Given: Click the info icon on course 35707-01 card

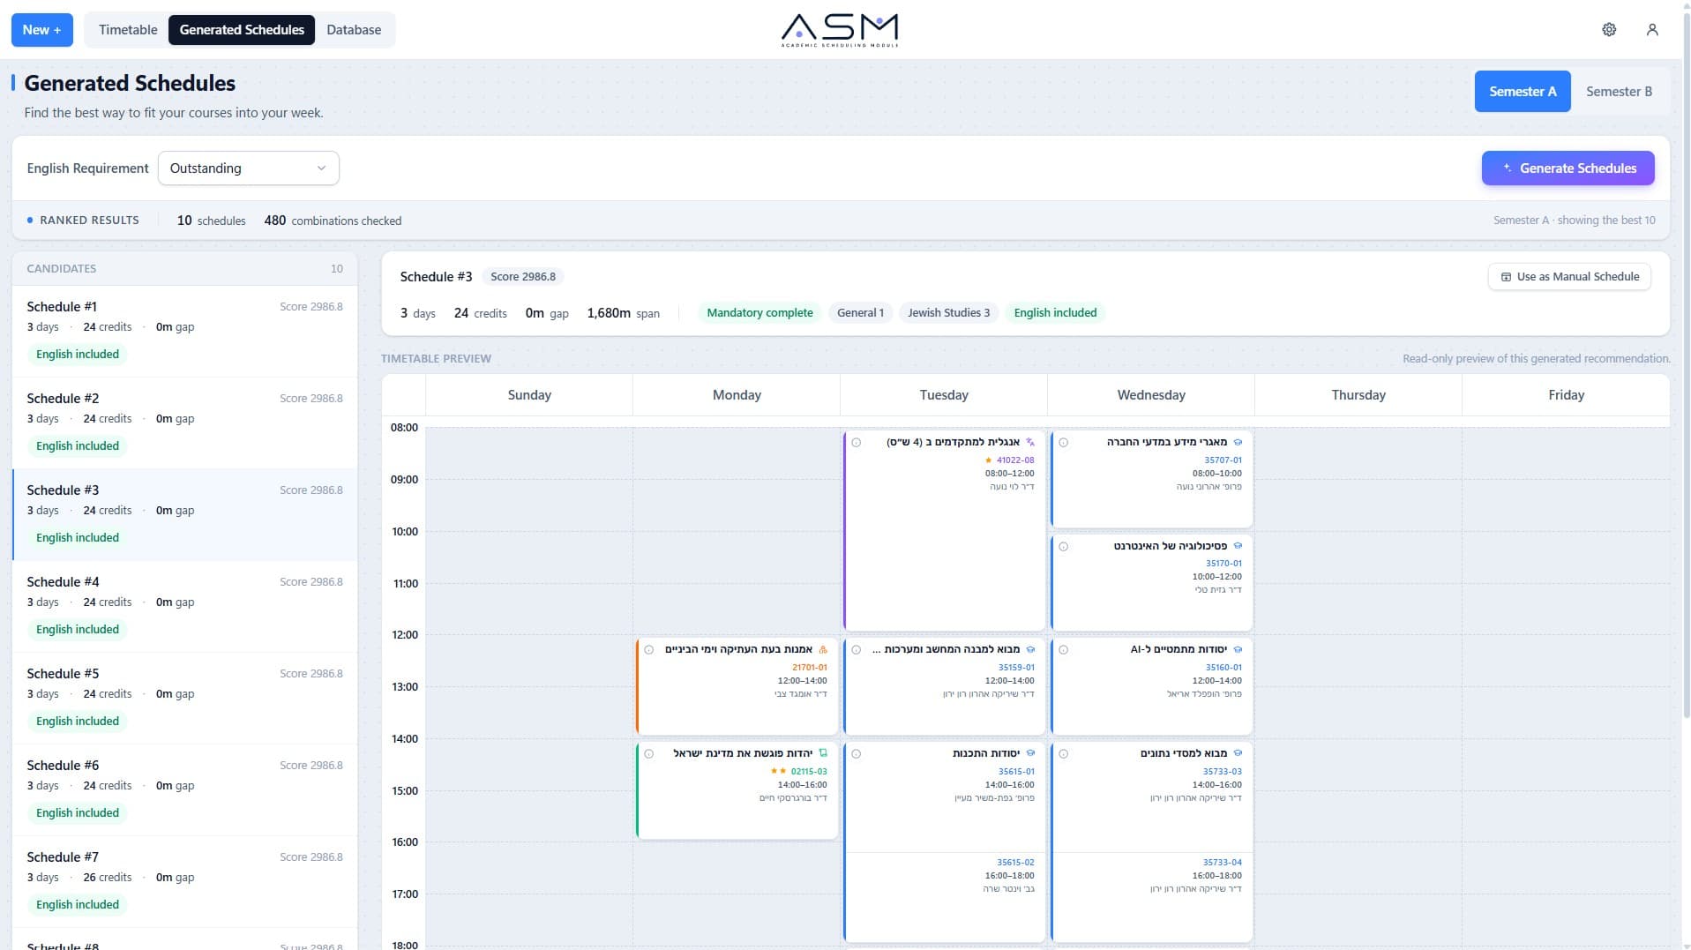Looking at the screenshot, I should pyautogui.click(x=1063, y=442).
